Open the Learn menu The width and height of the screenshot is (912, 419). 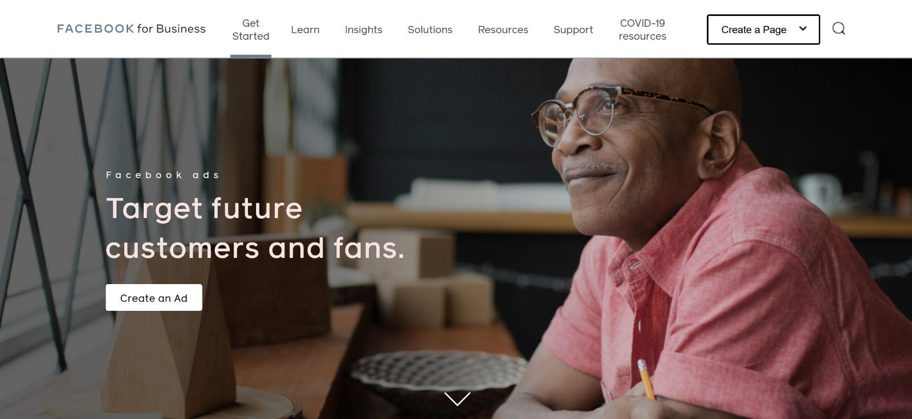[305, 30]
